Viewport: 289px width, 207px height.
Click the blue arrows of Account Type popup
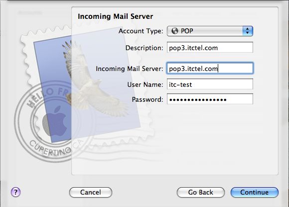(248, 31)
